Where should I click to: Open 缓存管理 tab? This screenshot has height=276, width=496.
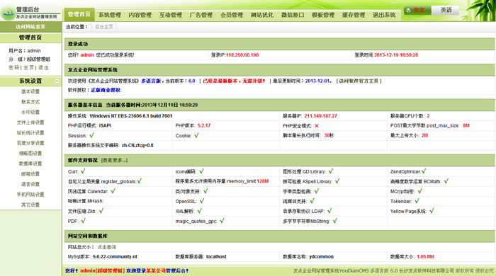pyautogui.click(x=354, y=15)
